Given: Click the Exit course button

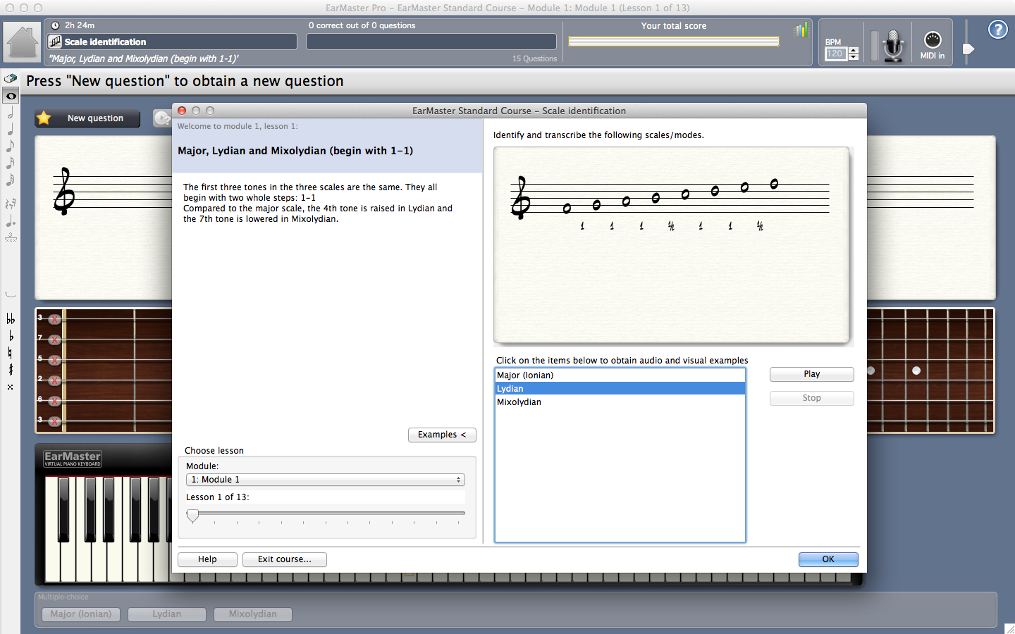Looking at the screenshot, I should pyautogui.click(x=284, y=559).
